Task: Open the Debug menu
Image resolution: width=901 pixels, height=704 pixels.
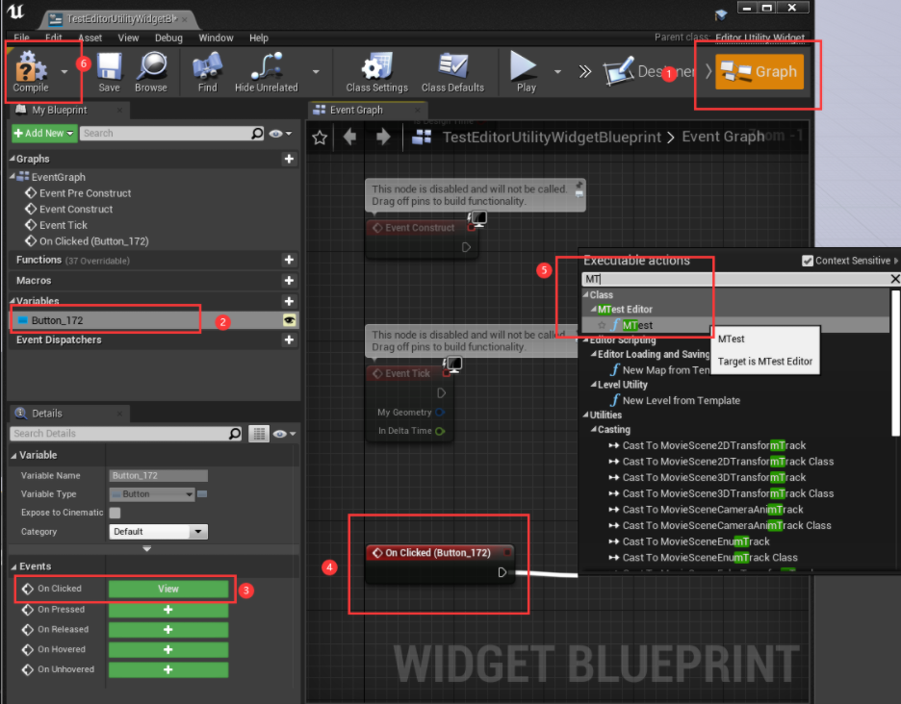Action: coord(168,38)
